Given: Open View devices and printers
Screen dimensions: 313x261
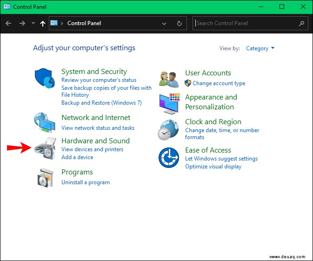Looking at the screenshot, I should 92,149.
